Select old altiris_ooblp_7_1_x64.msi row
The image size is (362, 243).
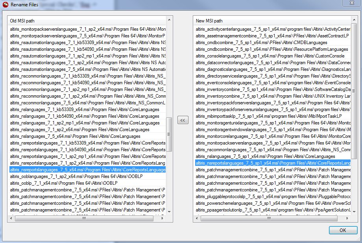tap(87, 183)
